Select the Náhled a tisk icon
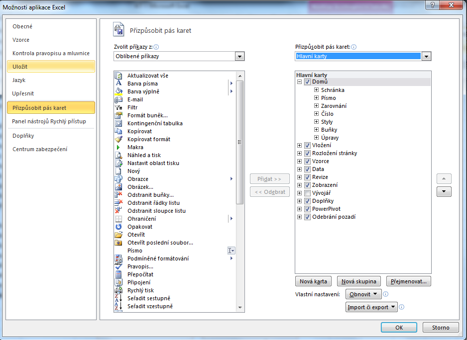This screenshot has height=340, width=467. 118,155
